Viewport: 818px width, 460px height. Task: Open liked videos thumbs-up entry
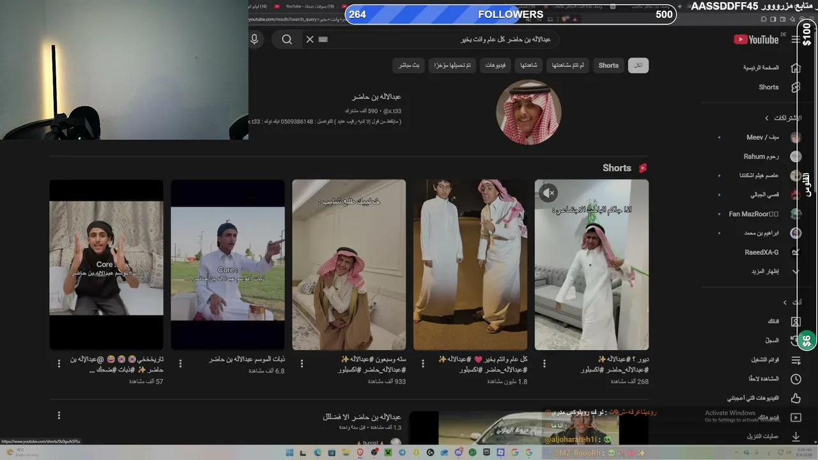796,398
